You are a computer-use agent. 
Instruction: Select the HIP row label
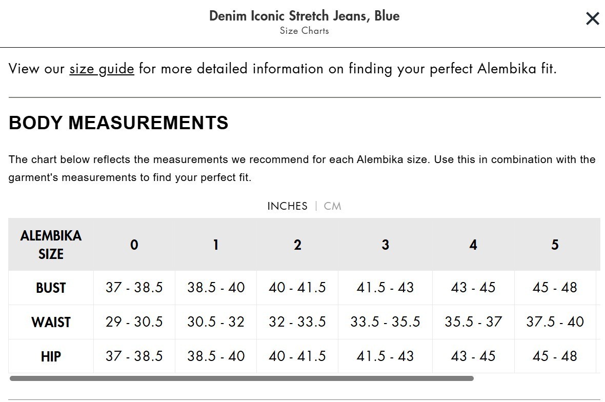click(51, 356)
